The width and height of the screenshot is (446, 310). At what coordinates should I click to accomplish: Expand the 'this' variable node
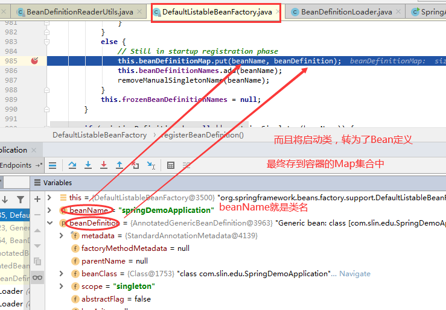(49, 197)
